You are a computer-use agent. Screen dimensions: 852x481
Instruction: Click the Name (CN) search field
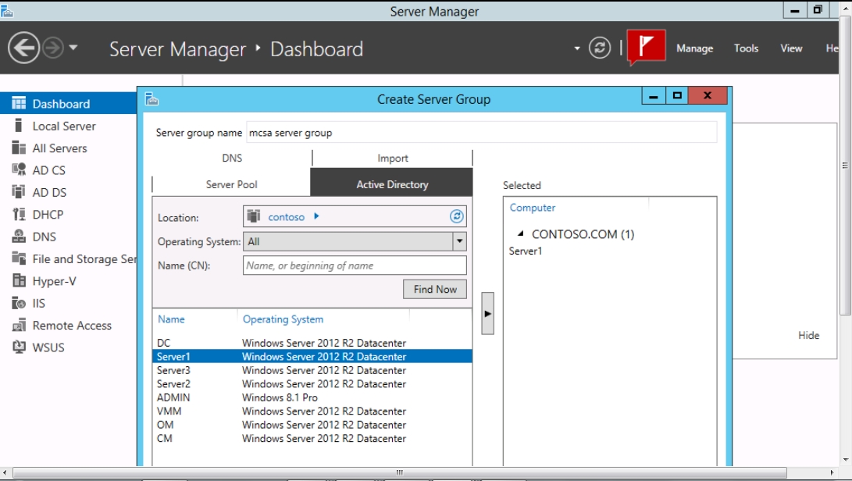click(x=355, y=265)
